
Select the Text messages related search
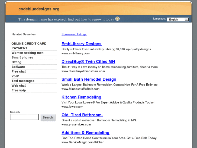(x=23, y=81)
